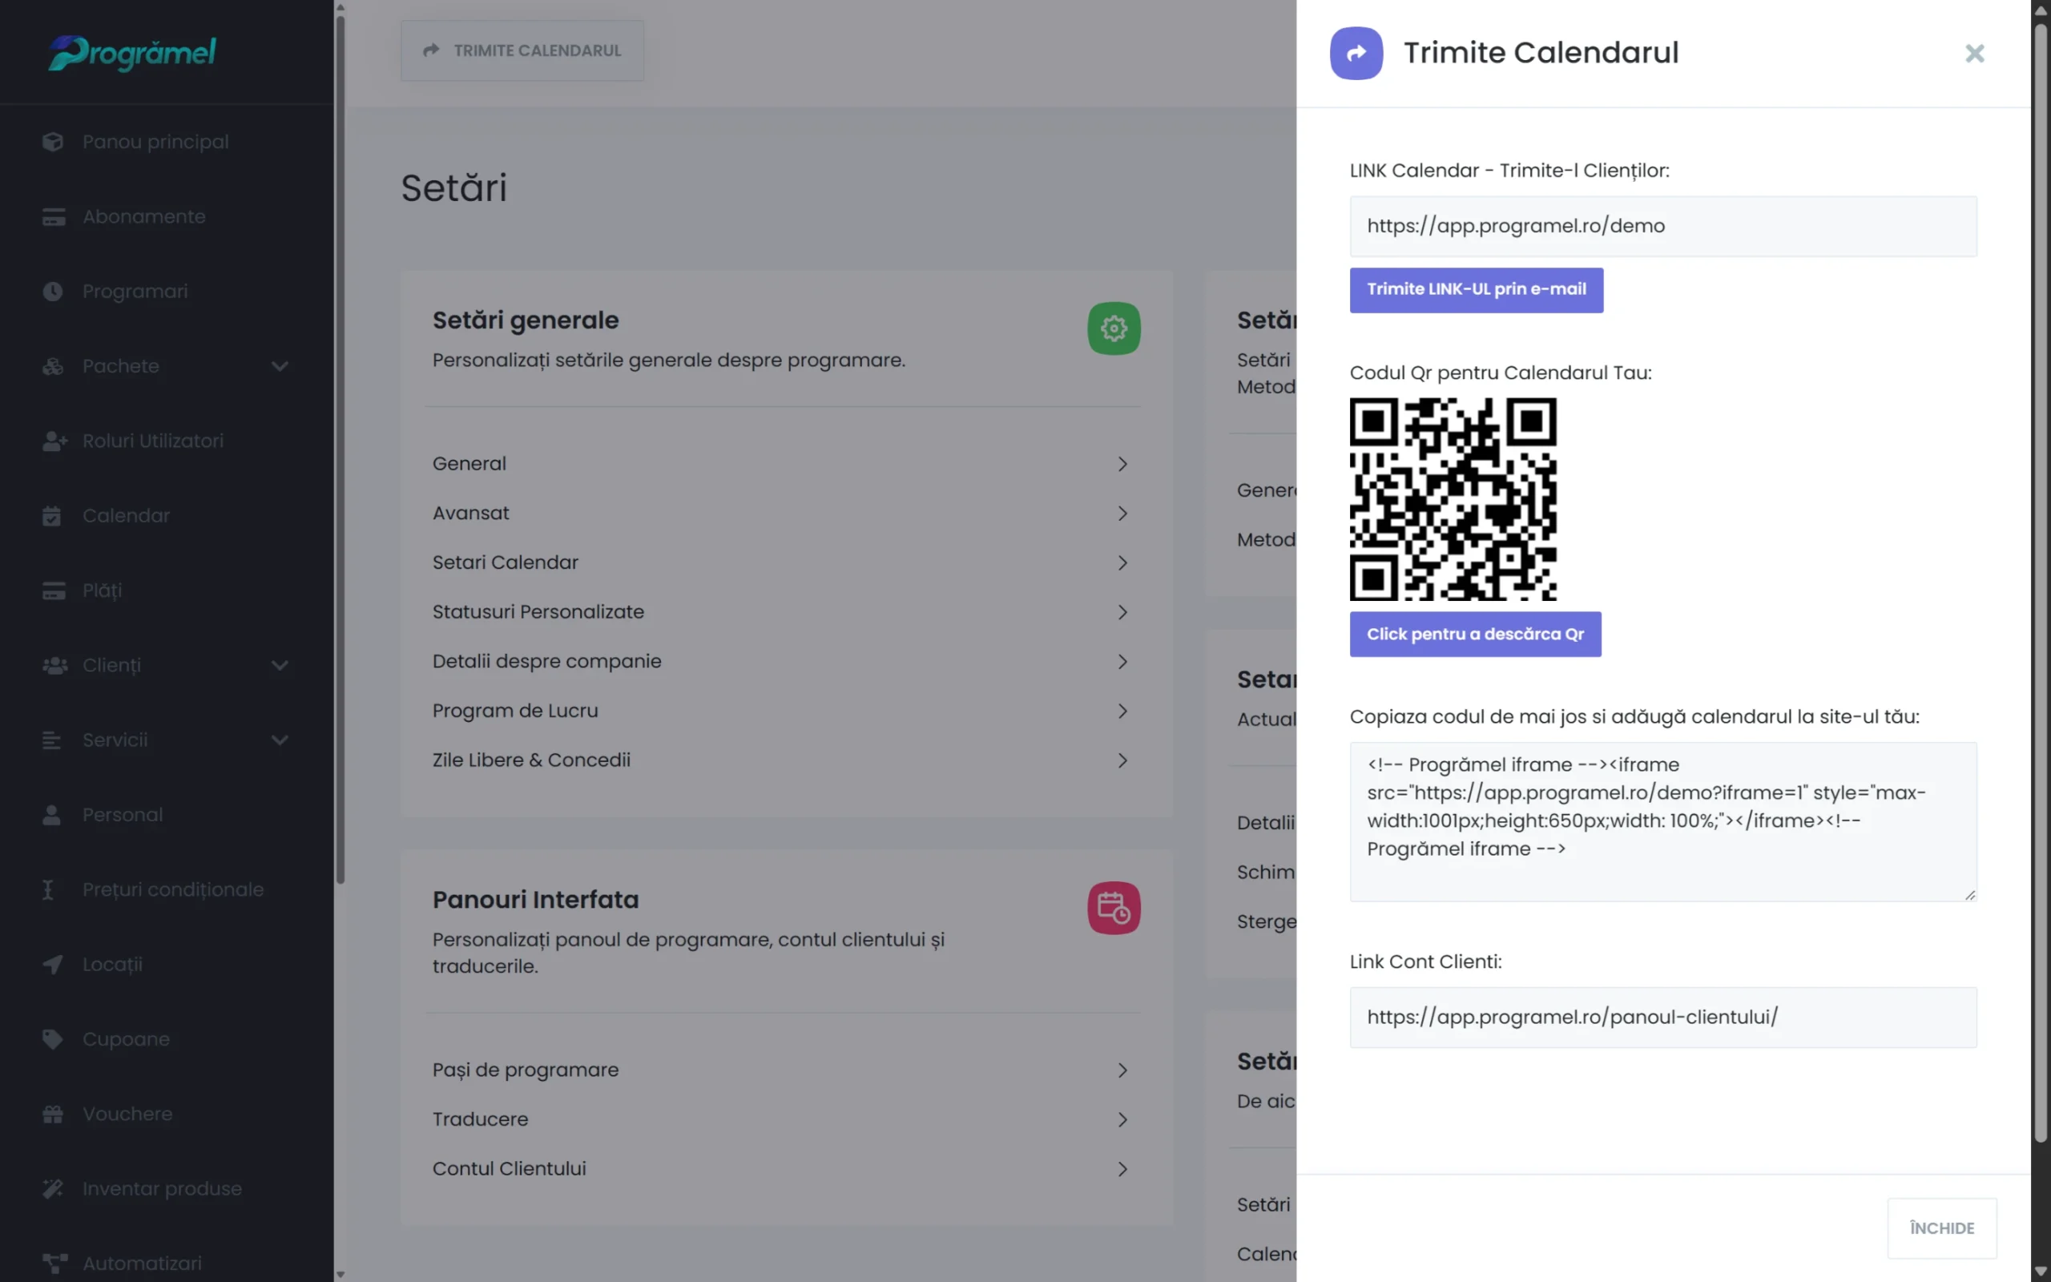Click the iframe embed code textarea
This screenshot has height=1282, width=2051.
click(1662, 820)
